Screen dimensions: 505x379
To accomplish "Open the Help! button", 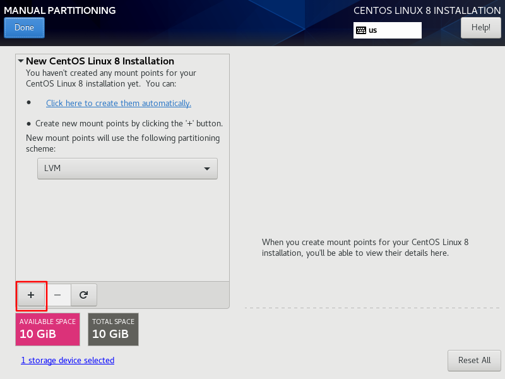I will pyautogui.click(x=481, y=28).
